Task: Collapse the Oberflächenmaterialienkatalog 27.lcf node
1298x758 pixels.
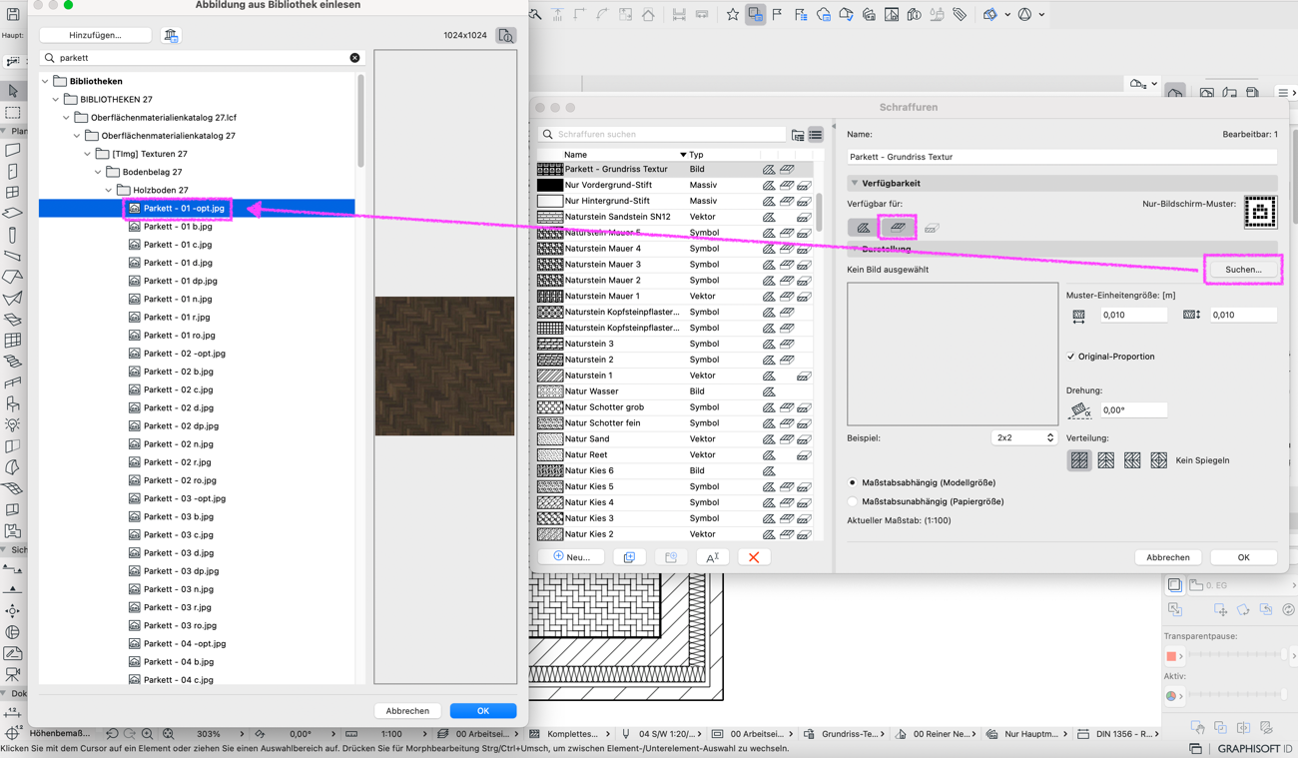Action: tap(67, 118)
